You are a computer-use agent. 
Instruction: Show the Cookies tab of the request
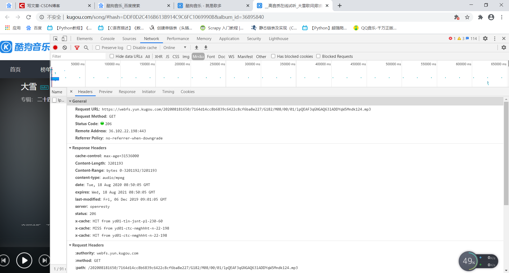tap(188, 92)
